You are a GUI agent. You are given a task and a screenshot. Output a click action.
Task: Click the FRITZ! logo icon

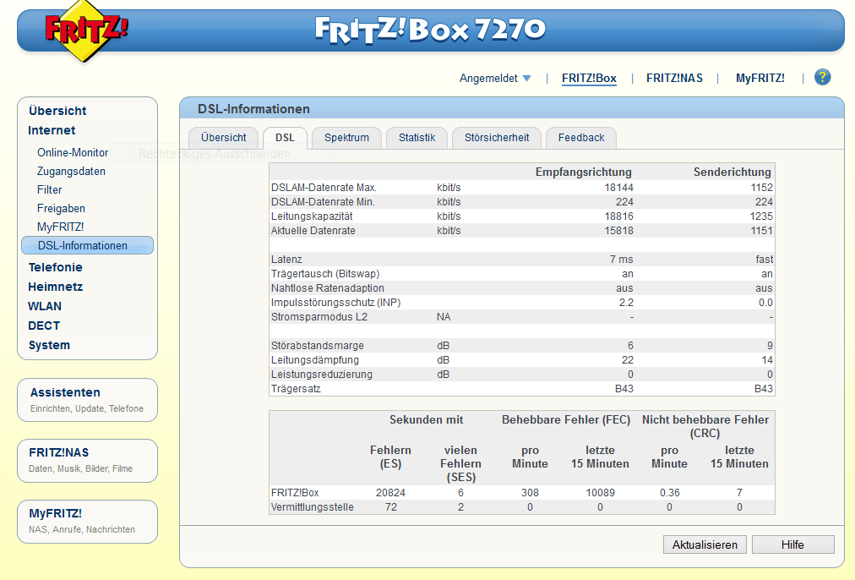click(86, 30)
